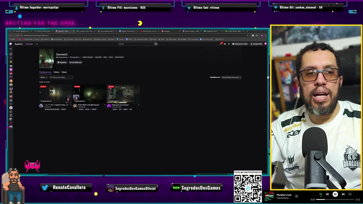
Task: Click the Damned 2 game cover art
Action: (x=46, y=59)
